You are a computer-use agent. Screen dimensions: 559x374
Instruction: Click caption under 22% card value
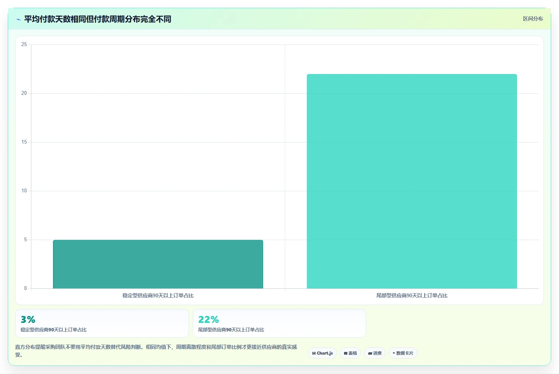pyautogui.click(x=231, y=330)
